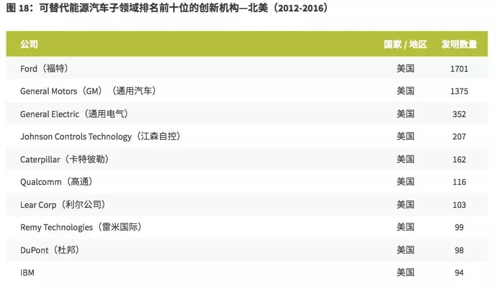Click 美国 in the Remy Technologies row
This screenshot has height=286, width=496.
(x=405, y=227)
